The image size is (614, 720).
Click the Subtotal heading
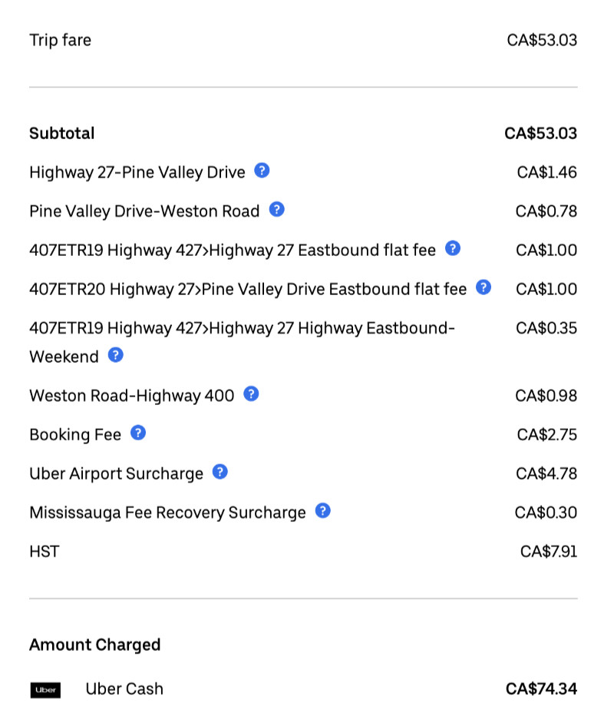61,134
